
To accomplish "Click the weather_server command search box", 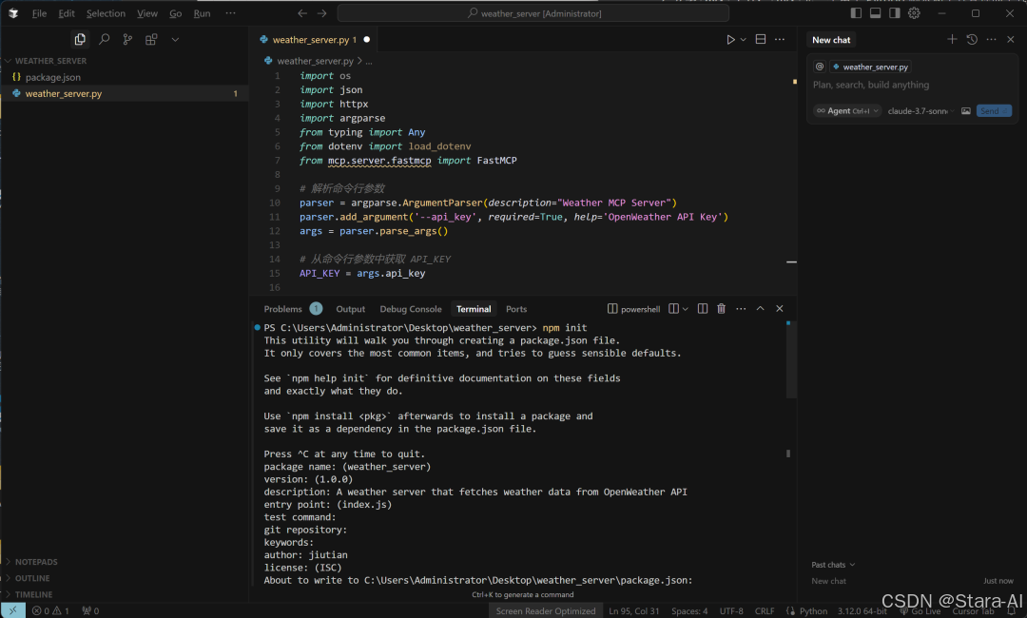I will (533, 13).
